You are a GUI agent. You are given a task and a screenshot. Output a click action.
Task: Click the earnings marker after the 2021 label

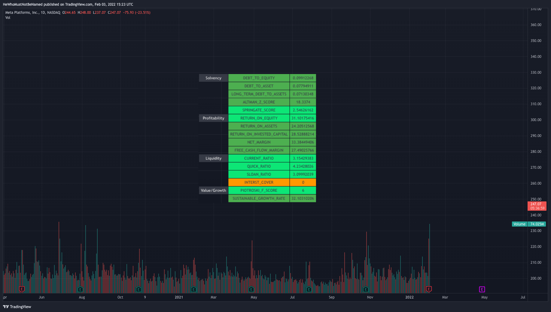193,289
